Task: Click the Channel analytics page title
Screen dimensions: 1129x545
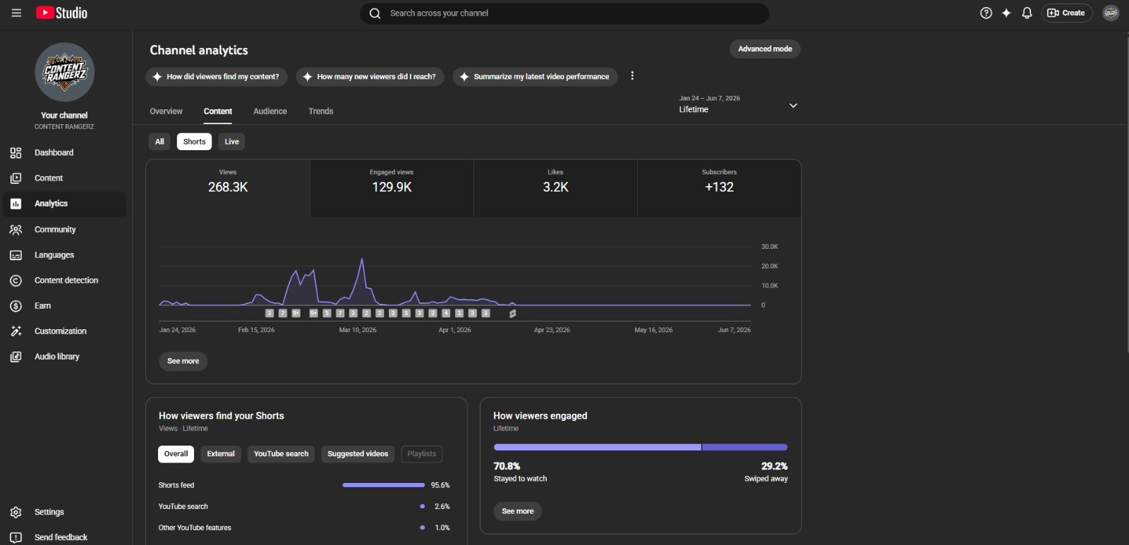Action: (x=199, y=50)
